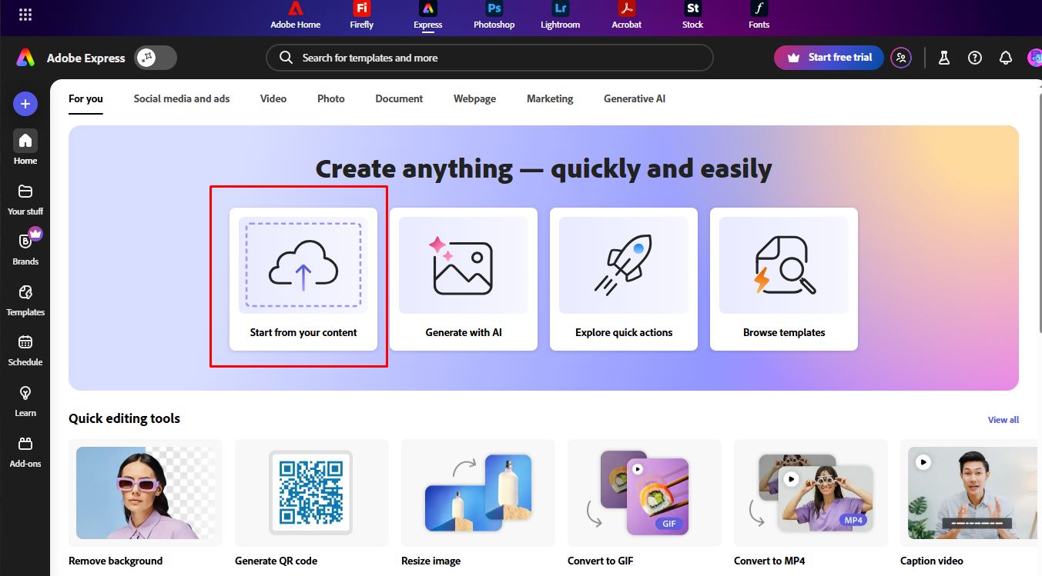Open Schedule in the sidebar
This screenshot has height=576, width=1042.
[x=25, y=349]
